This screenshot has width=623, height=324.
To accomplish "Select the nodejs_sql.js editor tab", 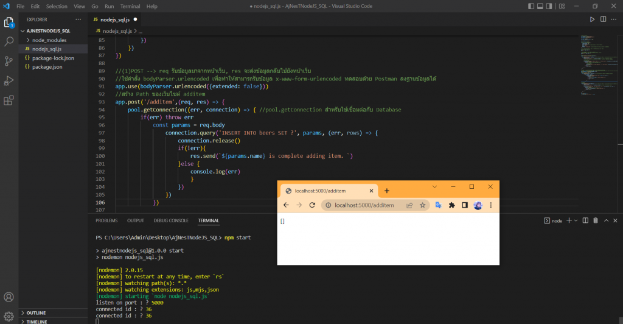I will [x=115, y=19].
